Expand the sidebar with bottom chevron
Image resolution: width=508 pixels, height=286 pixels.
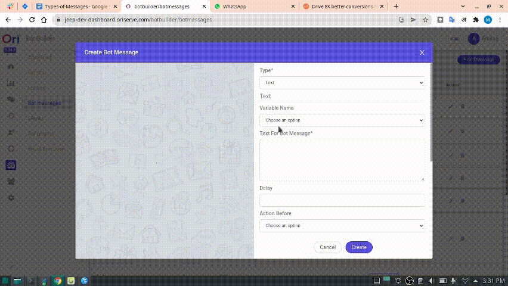click(x=11, y=266)
